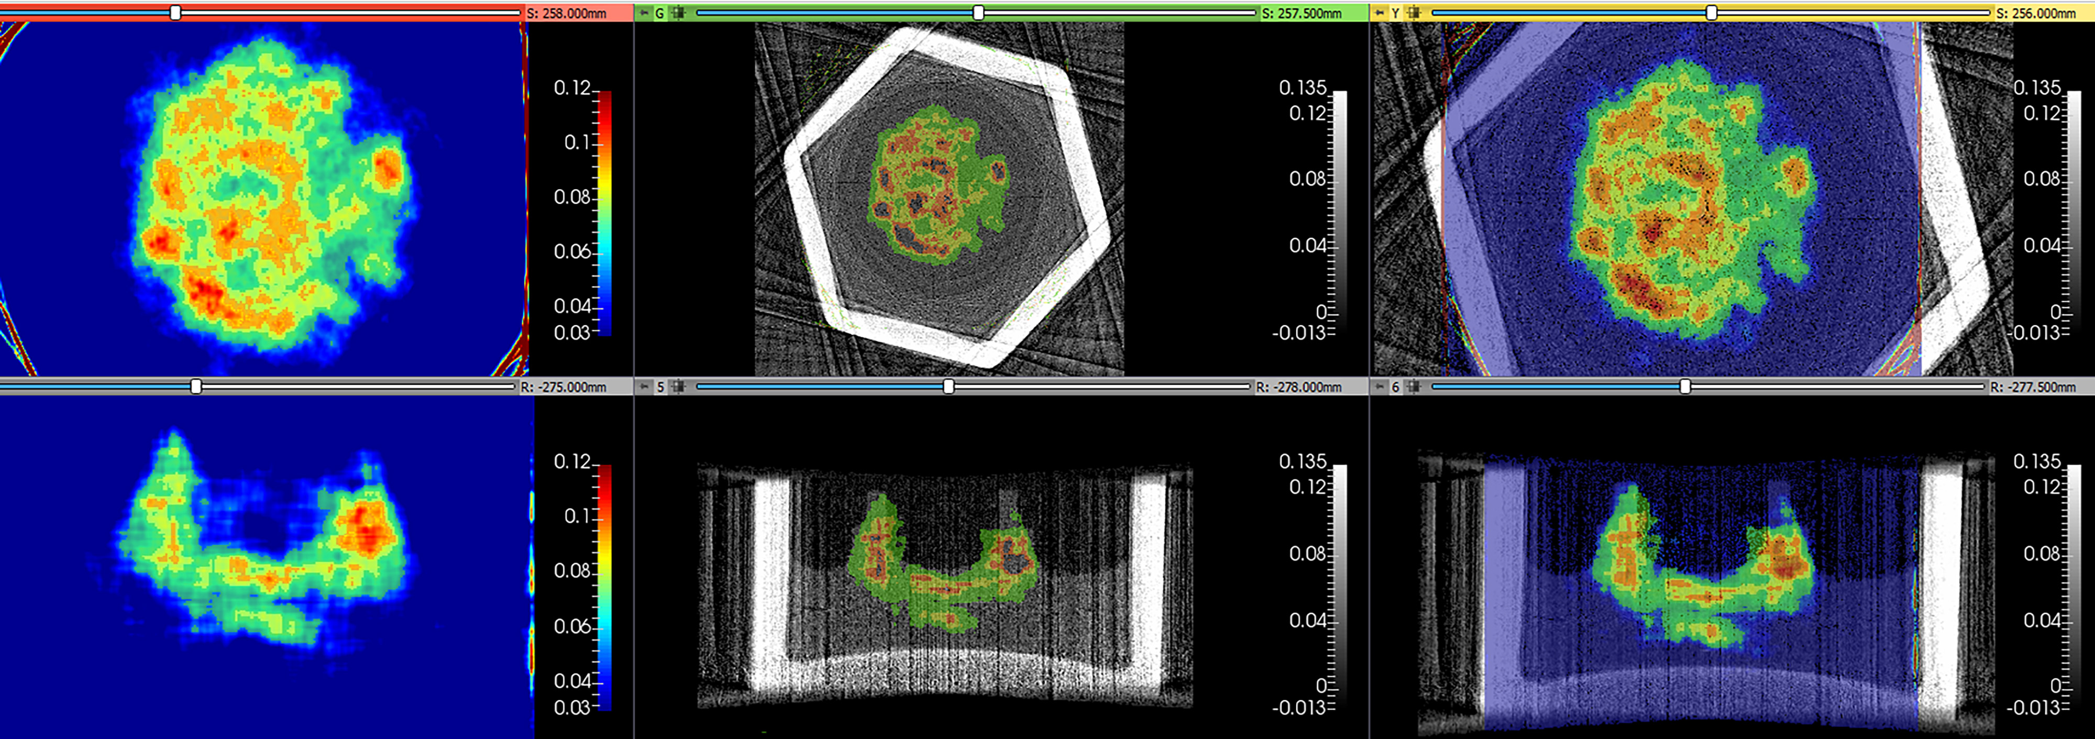Click the Y view label in yellow bar
The height and width of the screenshot is (739, 2095).
(x=1396, y=13)
